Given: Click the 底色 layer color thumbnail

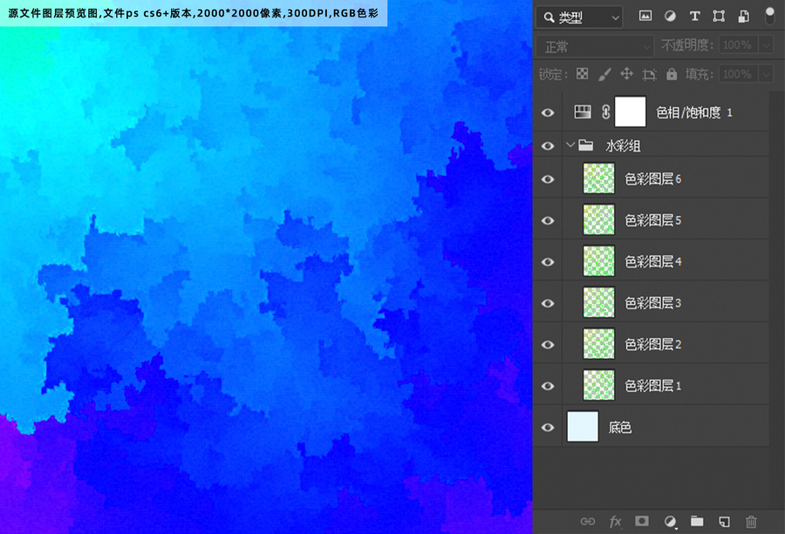Looking at the screenshot, I should click(583, 427).
